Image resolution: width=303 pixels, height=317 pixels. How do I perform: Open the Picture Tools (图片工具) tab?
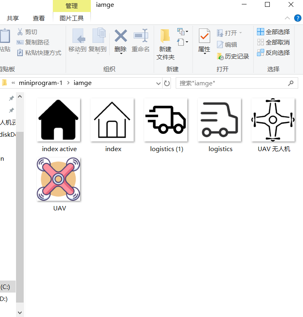(x=72, y=18)
